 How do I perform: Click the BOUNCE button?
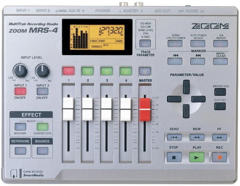coord(43,151)
